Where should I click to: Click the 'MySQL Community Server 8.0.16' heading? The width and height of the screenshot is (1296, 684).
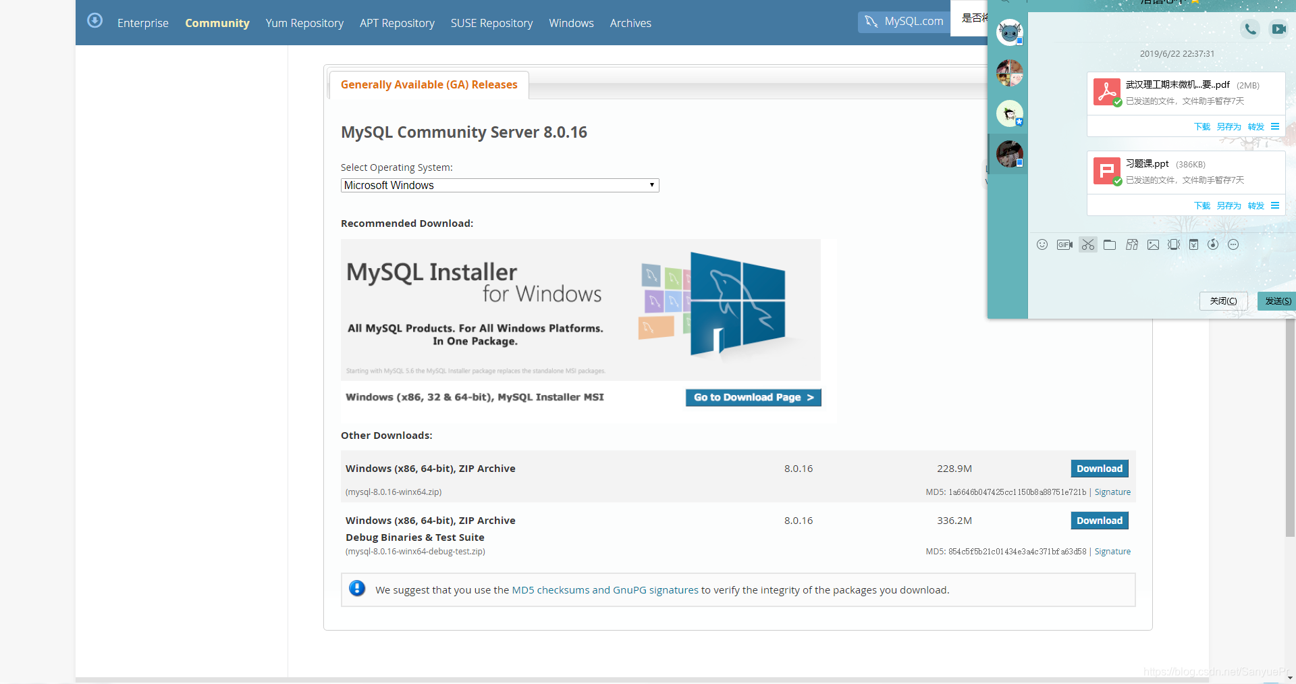[464, 132]
